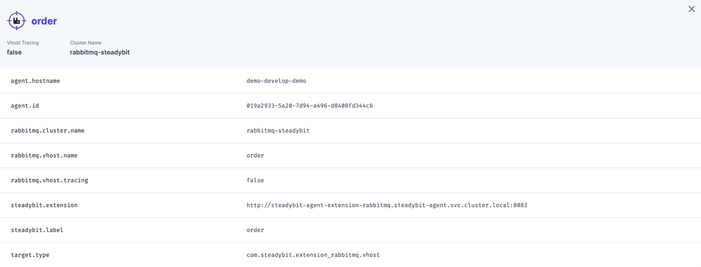
Task: Select the value demo-develop-demo
Action: pos(276,81)
